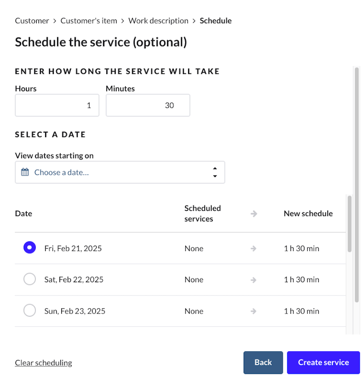Click the Clear scheduling link
This screenshot has height=378, width=363.
43,363
